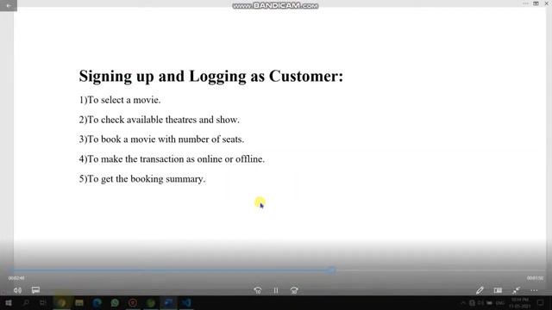This screenshot has height=310, width=552.
Task: Exit full screen with the arrows icon
Action: (x=516, y=290)
